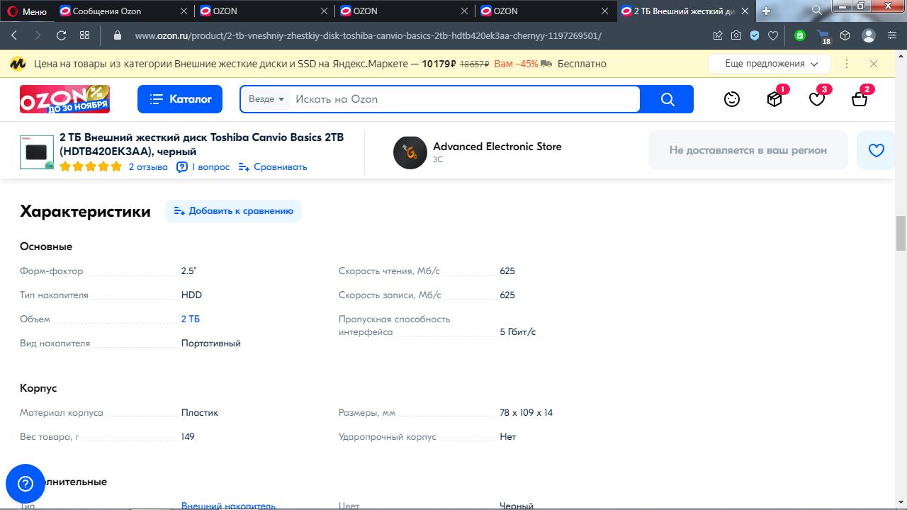This screenshot has width=907, height=510.
Task: Open Ozon orders box icon
Action: (x=776, y=98)
